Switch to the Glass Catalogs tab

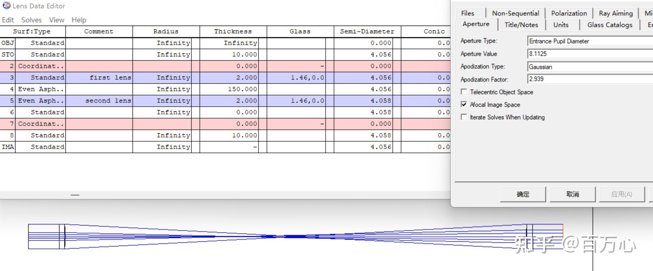coord(610,25)
